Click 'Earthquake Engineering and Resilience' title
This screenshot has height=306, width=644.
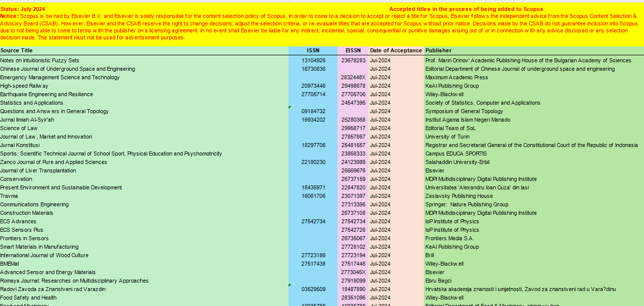144,94
